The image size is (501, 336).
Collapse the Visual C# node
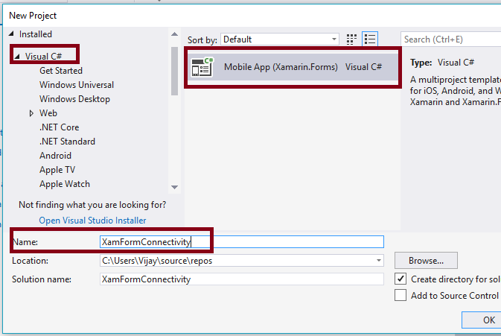click(17, 57)
